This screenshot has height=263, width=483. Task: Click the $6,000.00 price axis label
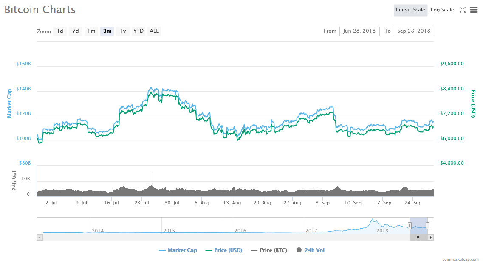452,138
